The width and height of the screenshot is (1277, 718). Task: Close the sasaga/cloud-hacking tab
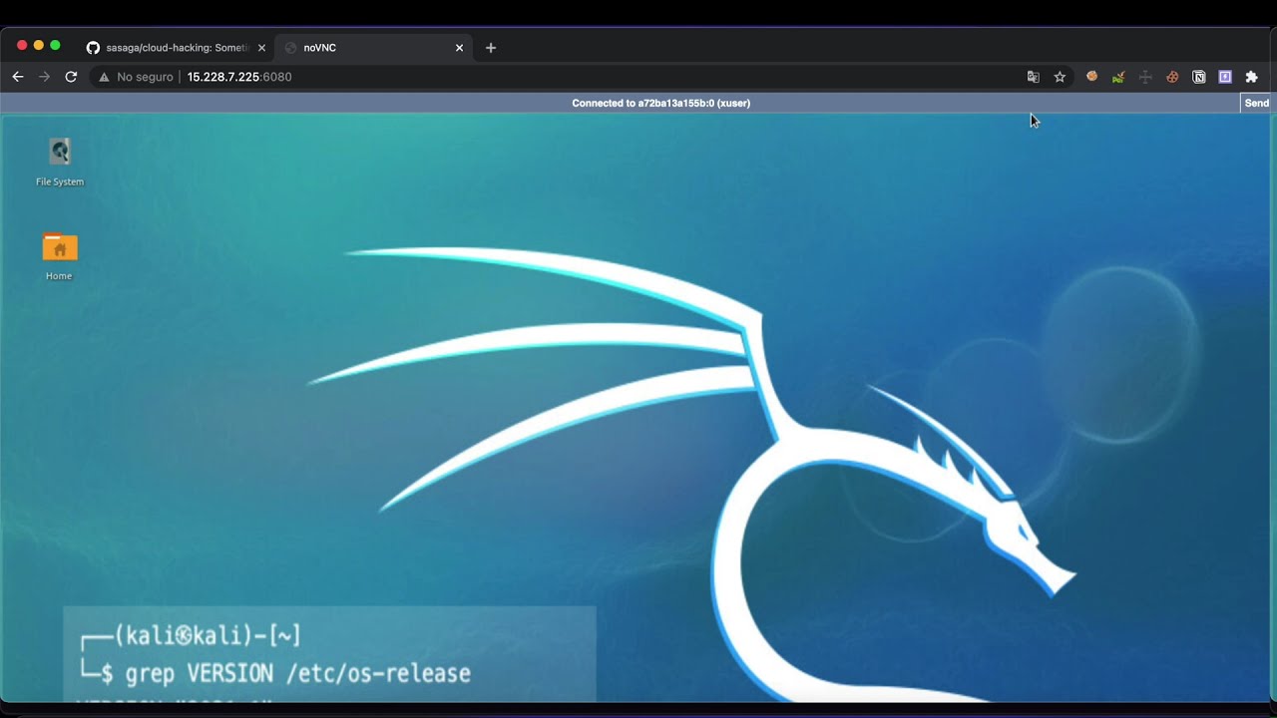[x=261, y=47]
